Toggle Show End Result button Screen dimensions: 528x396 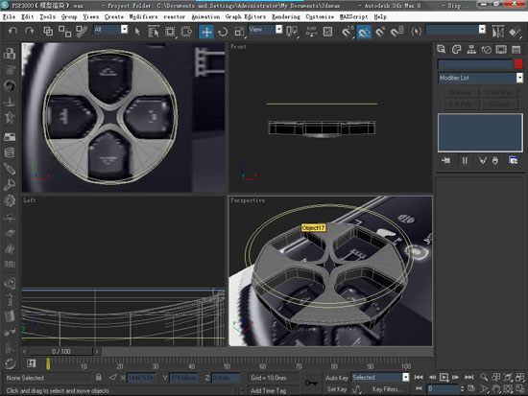tap(465, 160)
